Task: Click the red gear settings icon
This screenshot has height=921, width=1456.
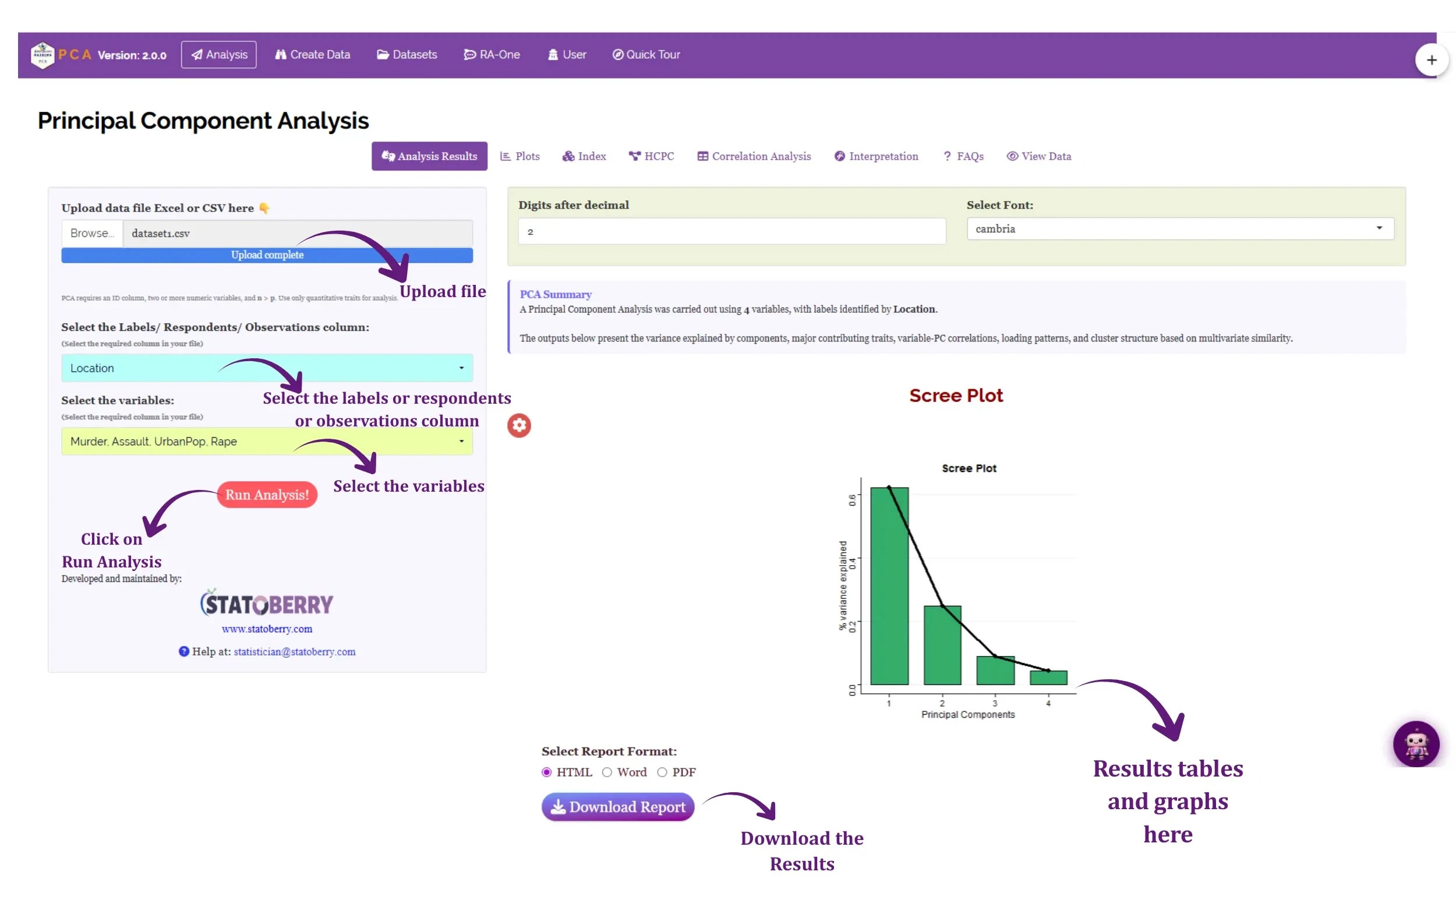Action: click(519, 426)
